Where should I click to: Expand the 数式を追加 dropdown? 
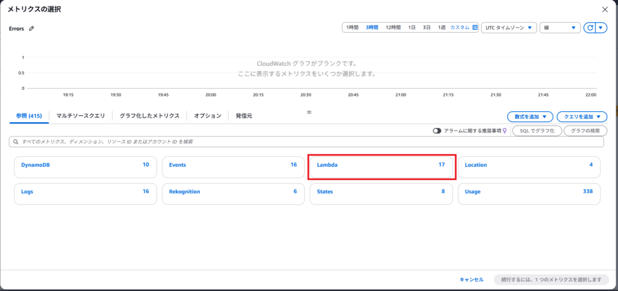530,116
